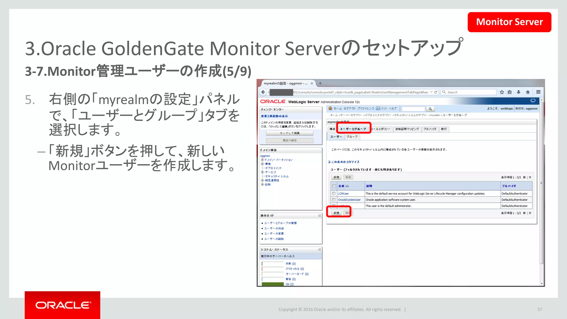Click 削除 button above the users table

(x=348, y=177)
